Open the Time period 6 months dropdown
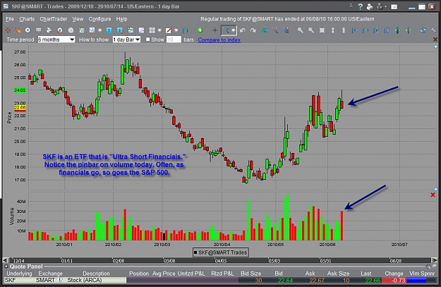Image resolution: width=441 pixels, height=287 pixels. click(56, 39)
